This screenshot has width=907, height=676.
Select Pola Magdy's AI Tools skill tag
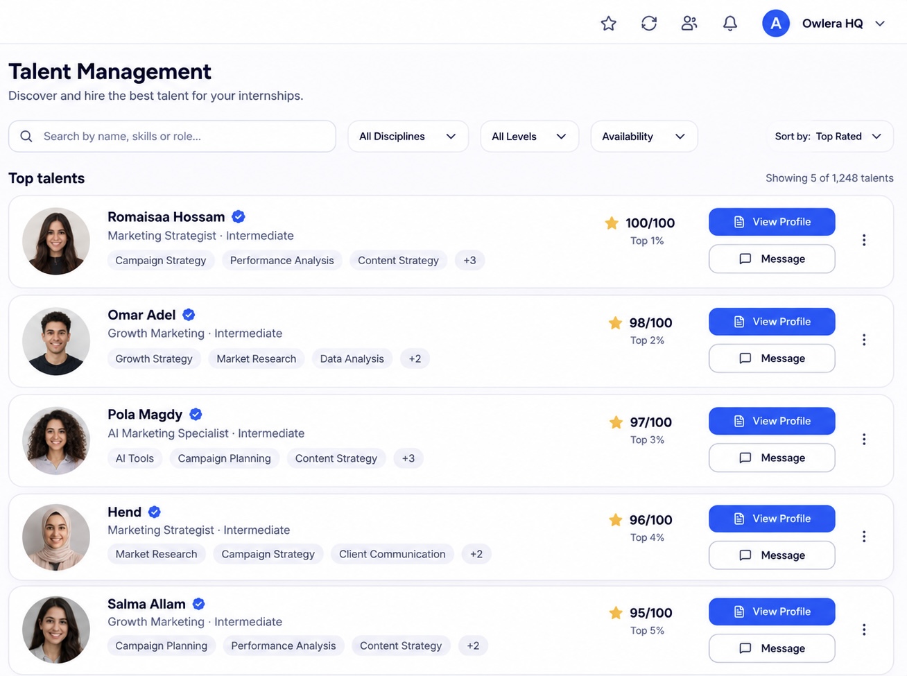pyautogui.click(x=135, y=458)
